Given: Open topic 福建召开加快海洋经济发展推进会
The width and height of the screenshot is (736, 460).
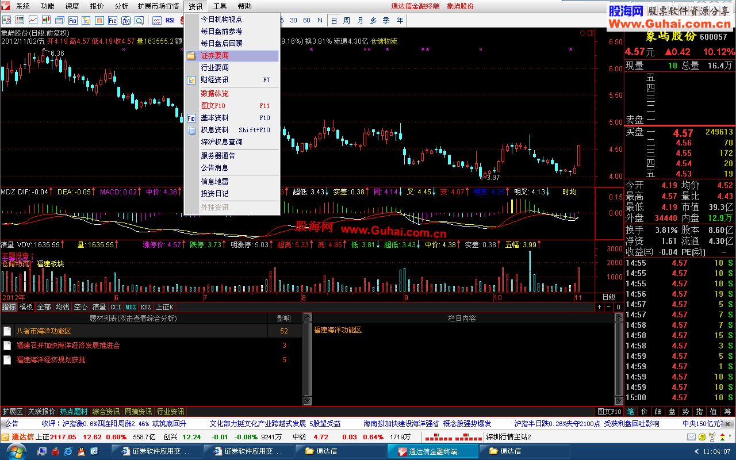Looking at the screenshot, I should click(68, 346).
